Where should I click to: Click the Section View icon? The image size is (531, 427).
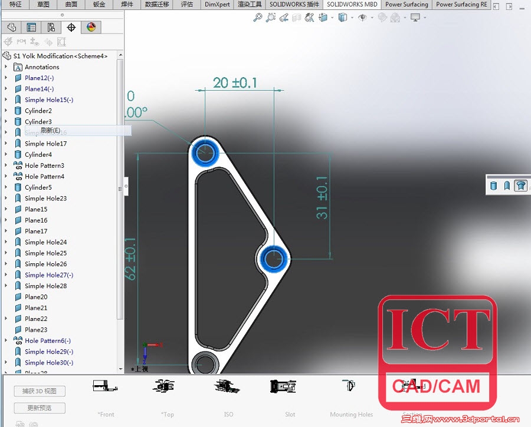296,17
